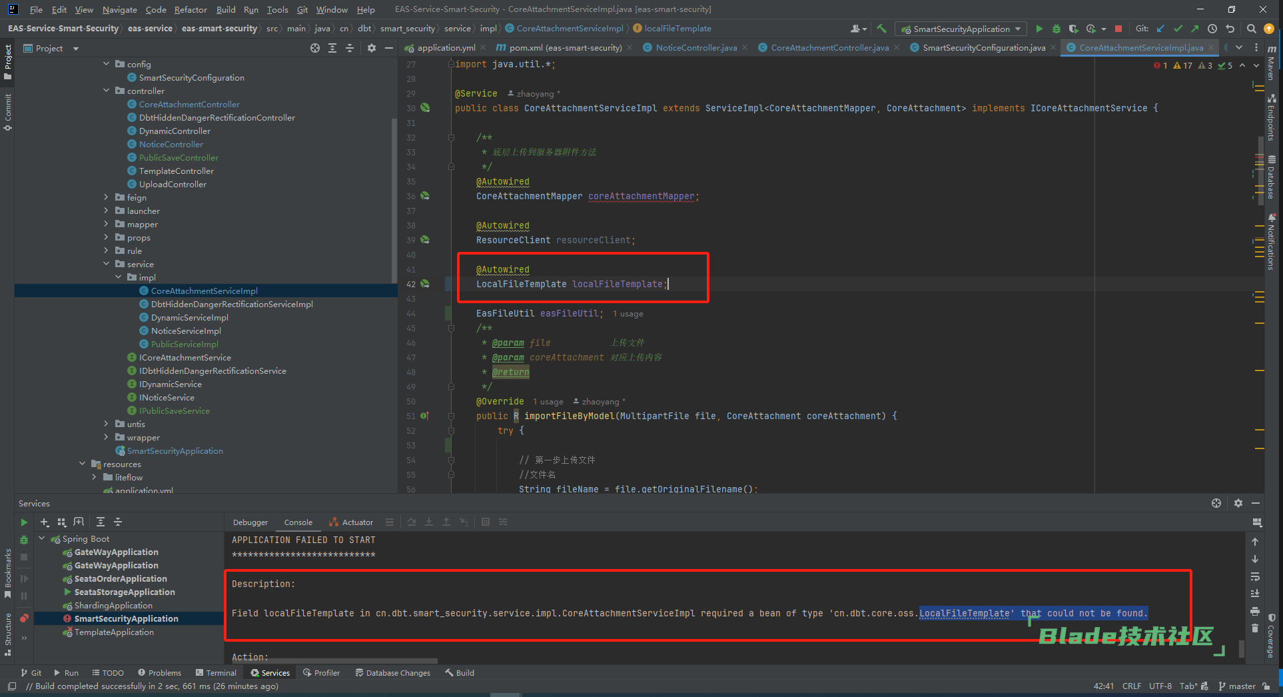Screen dimensions: 1283x697
Task: Switch to the NoticeController.java tab
Action: pos(695,47)
